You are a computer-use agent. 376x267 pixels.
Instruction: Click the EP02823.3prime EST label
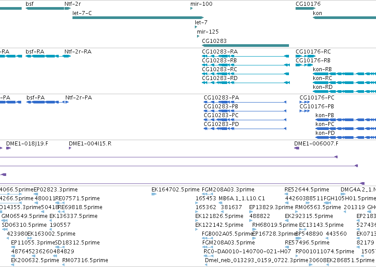(x=56, y=190)
